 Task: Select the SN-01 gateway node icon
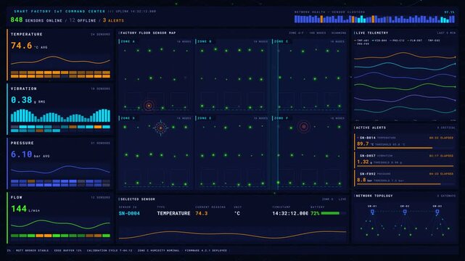tap(372, 212)
